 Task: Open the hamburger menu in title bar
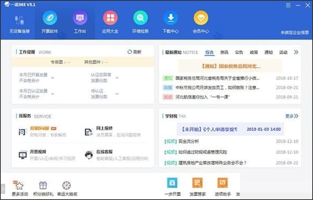288,5
